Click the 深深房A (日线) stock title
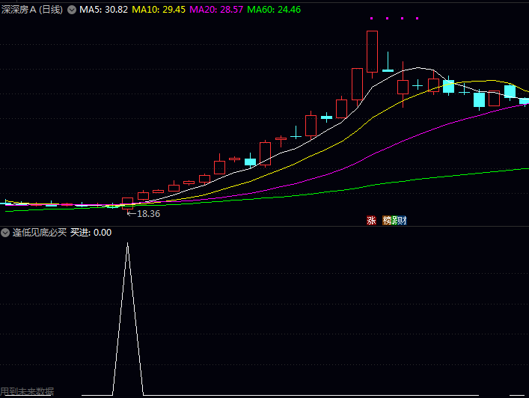 [x=33, y=10]
